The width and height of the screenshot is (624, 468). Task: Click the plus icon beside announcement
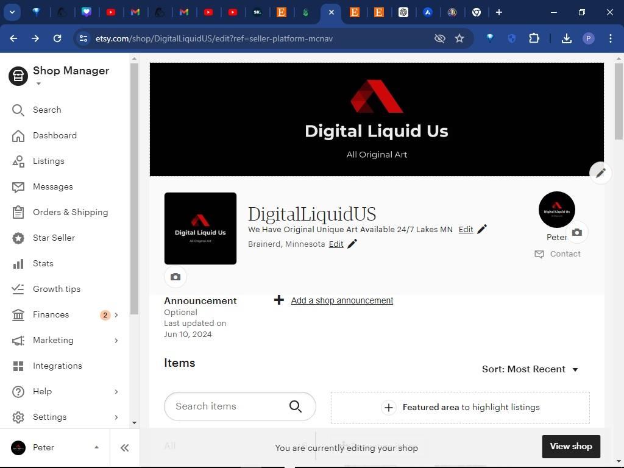tap(279, 300)
